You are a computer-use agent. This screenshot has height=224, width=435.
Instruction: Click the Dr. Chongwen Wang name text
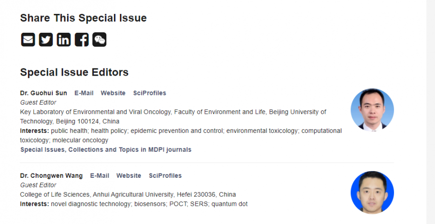click(51, 176)
